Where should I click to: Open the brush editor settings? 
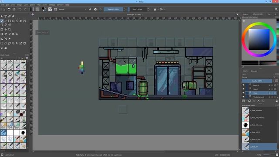pos(51,9)
